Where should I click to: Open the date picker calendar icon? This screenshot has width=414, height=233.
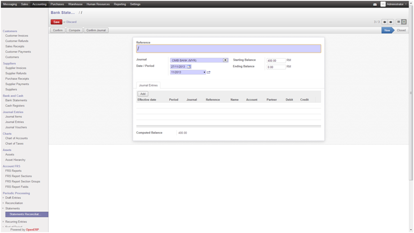(189, 67)
